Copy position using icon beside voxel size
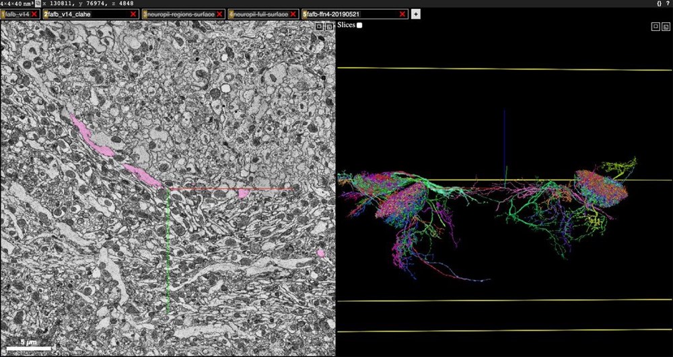This screenshot has width=673, height=357. (x=38, y=3)
